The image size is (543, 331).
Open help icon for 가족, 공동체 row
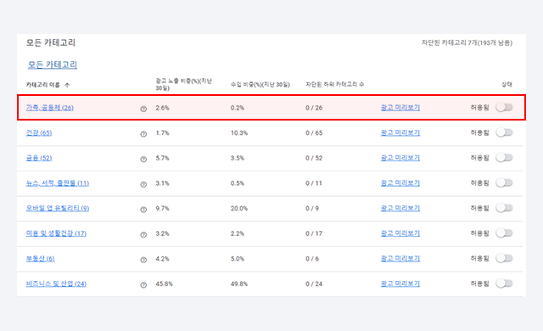click(143, 109)
